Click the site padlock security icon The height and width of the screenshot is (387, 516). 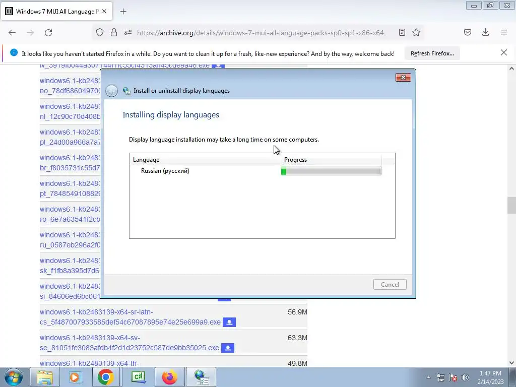coord(114,32)
